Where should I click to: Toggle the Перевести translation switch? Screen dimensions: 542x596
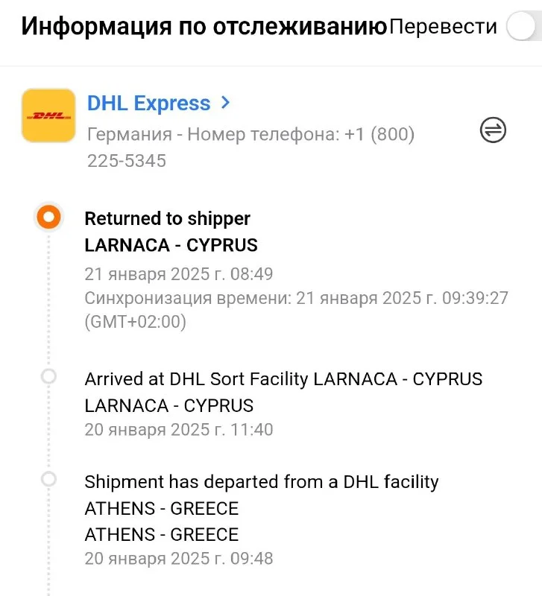click(523, 28)
